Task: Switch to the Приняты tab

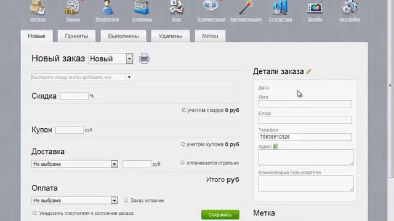Action: (x=76, y=36)
